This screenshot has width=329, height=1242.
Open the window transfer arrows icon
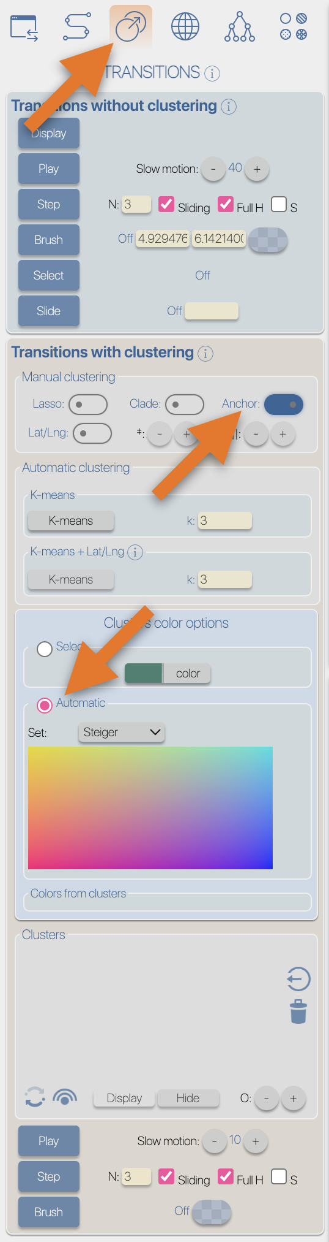point(24,28)
